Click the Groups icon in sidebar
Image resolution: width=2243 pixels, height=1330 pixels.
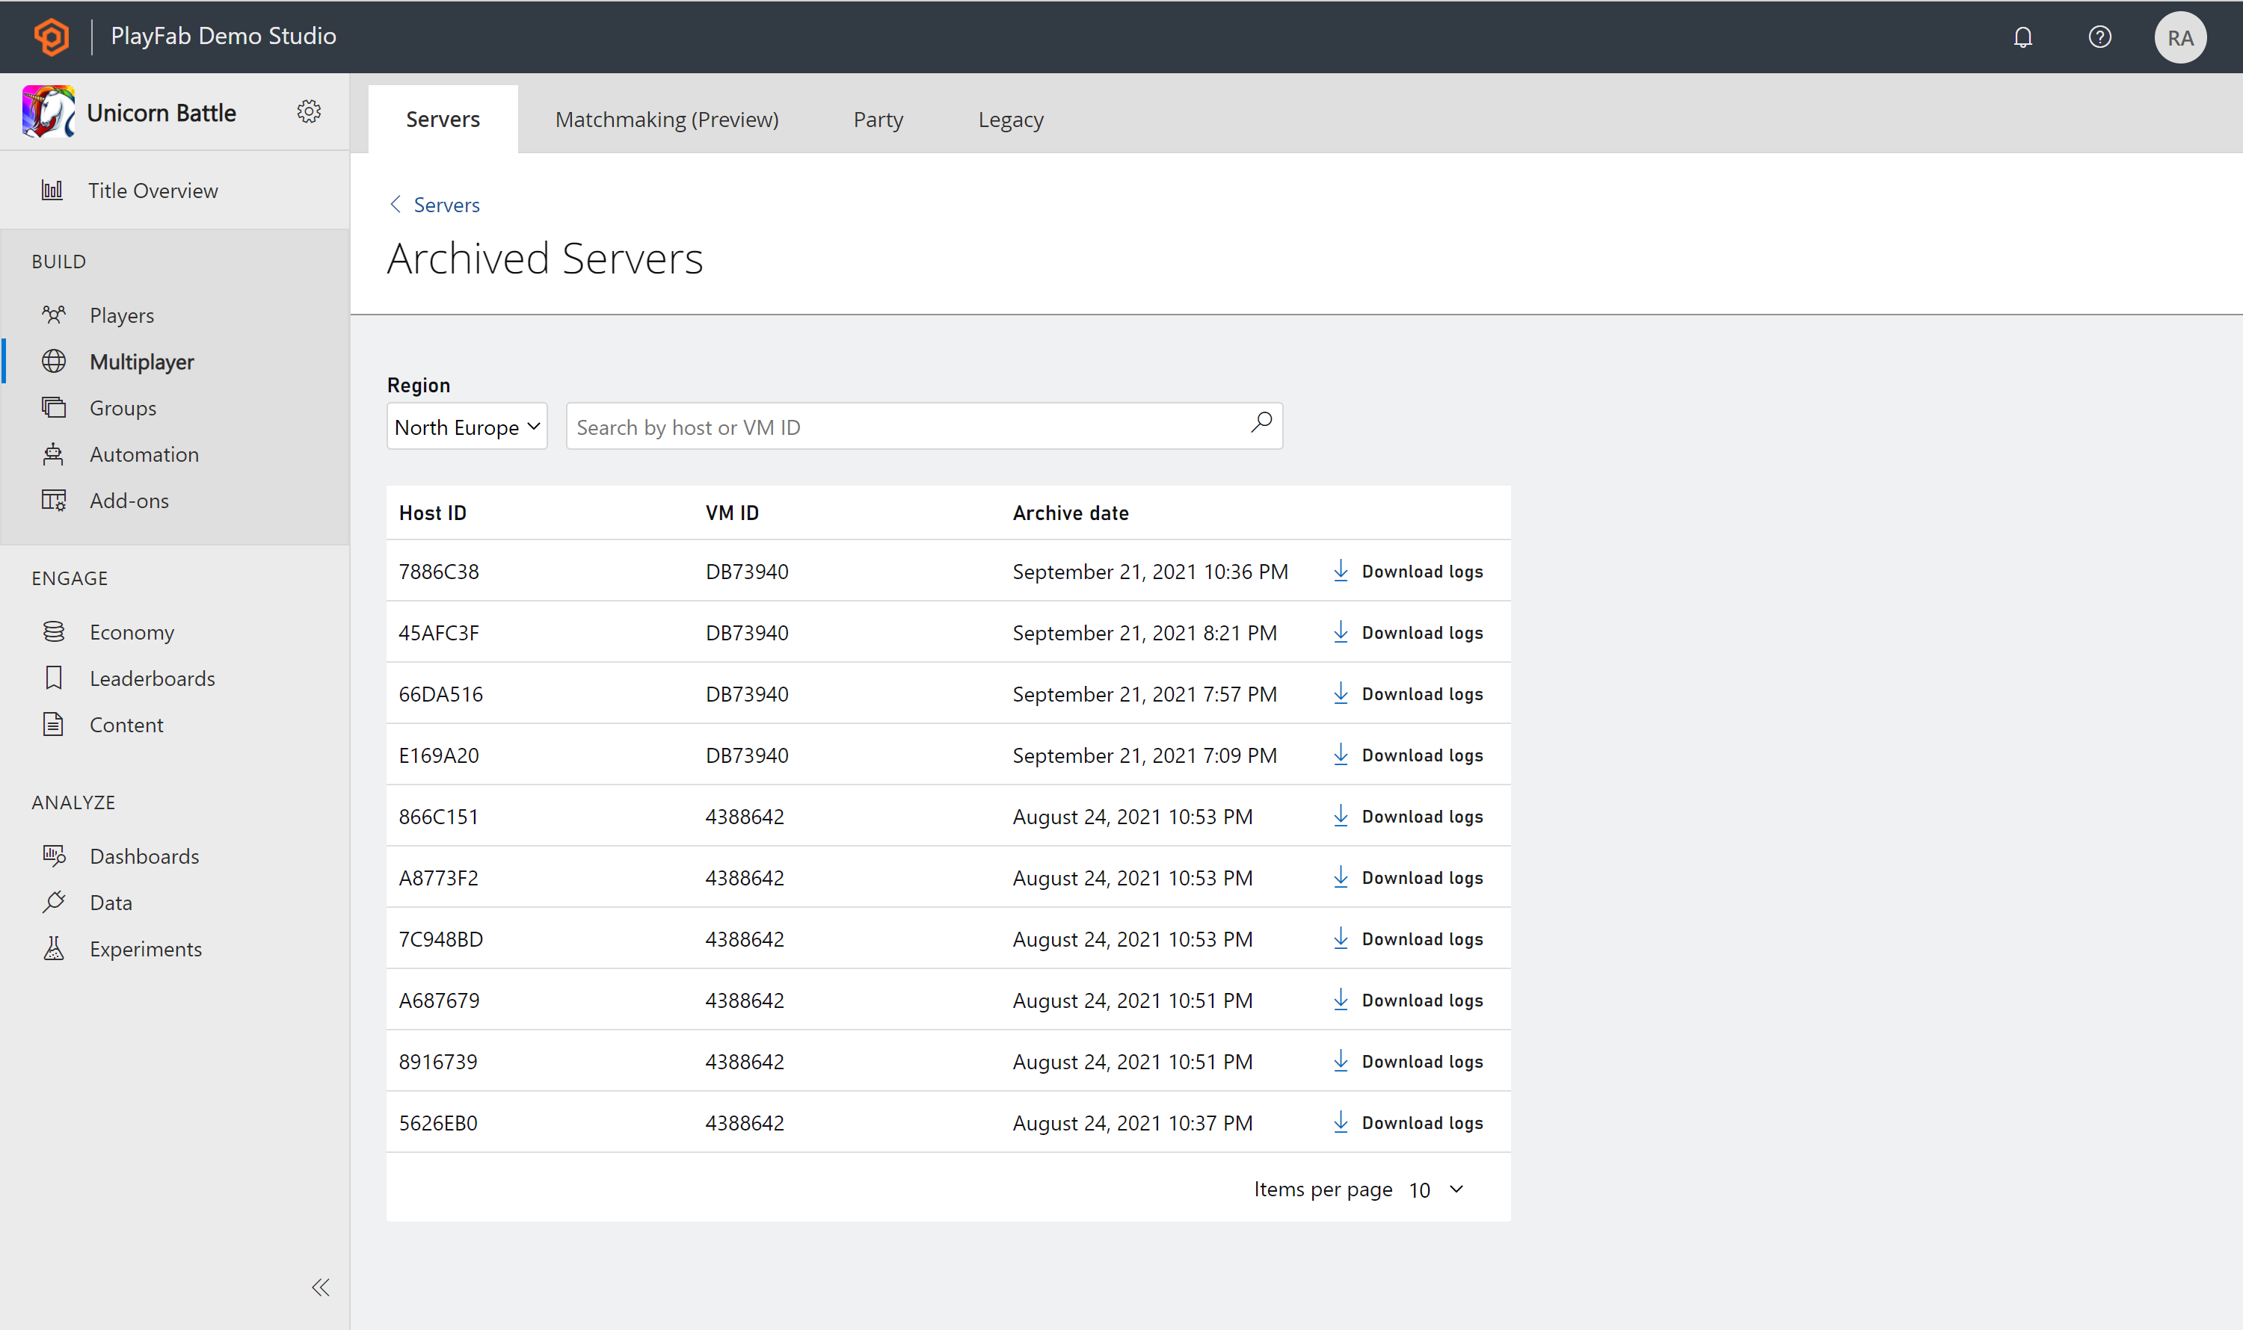pyautogui.click(x=52, y=407)
